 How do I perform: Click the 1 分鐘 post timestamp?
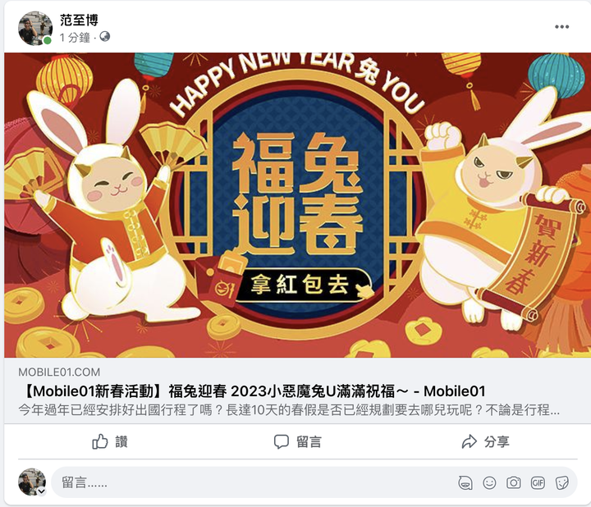click(x=75, y=37)
